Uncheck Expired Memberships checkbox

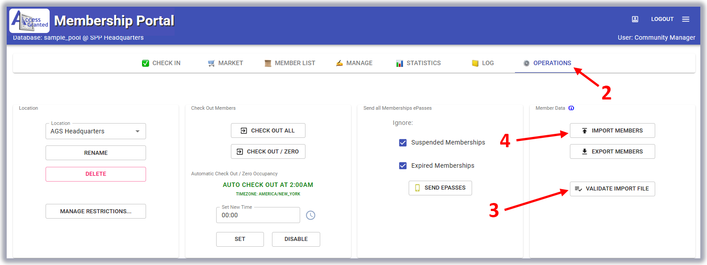click(x=403, y=166)
